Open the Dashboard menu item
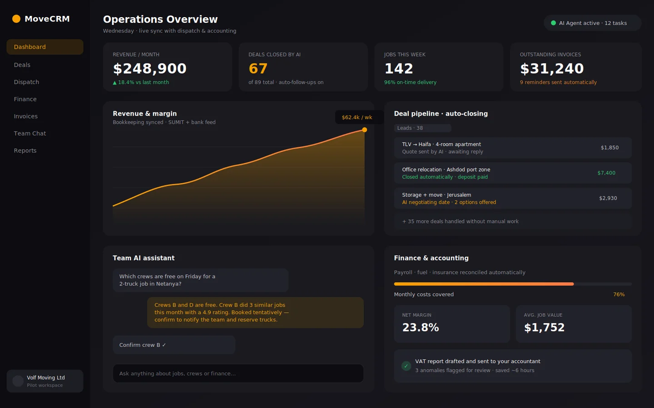Screen dimensions: 654x408 point(45,47)
